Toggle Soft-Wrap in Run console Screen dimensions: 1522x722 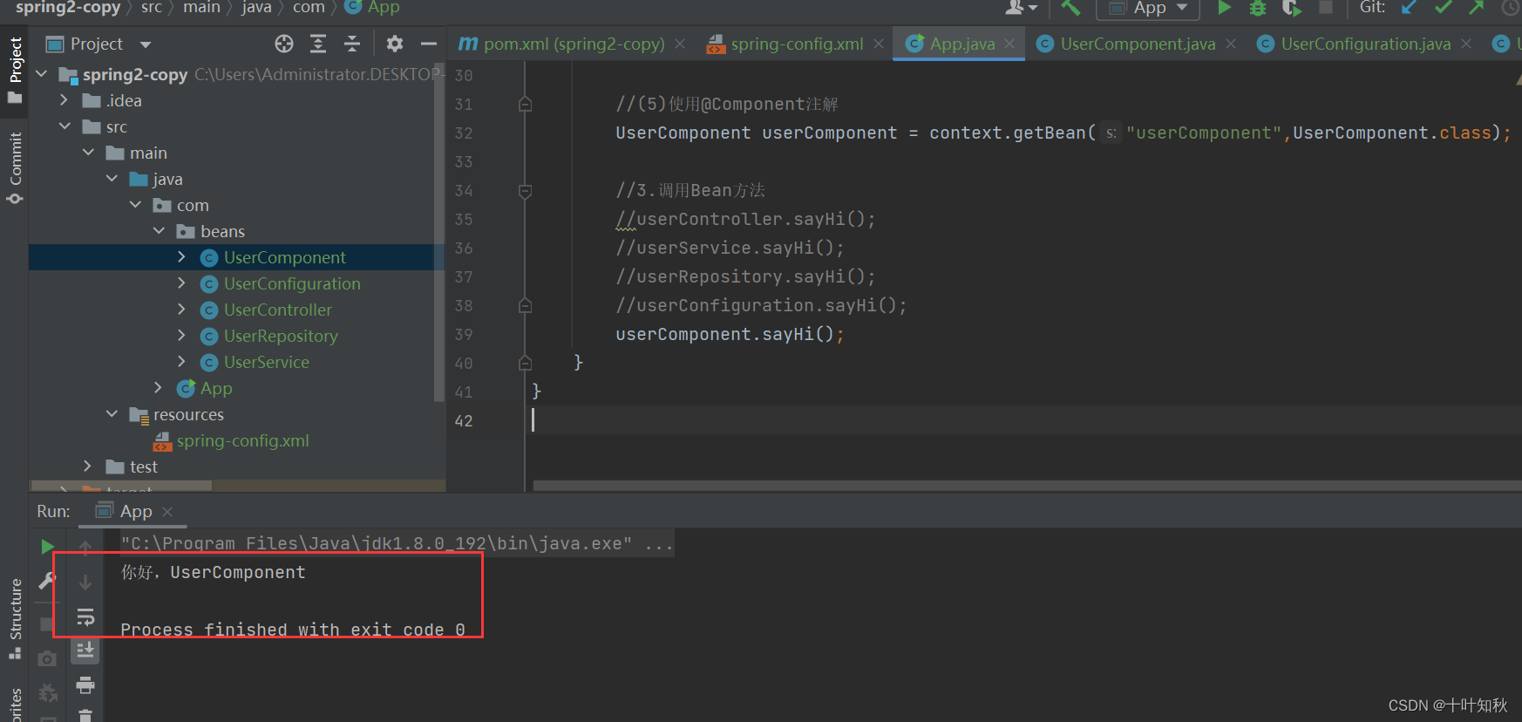click(85, 617)
